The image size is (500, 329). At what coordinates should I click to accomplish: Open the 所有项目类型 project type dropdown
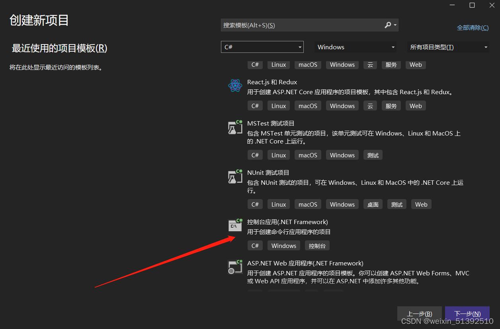(x=448, y=47)
